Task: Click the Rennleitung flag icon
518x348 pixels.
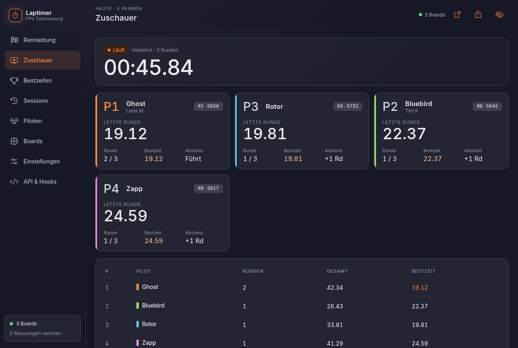Action: click(14, 40)
